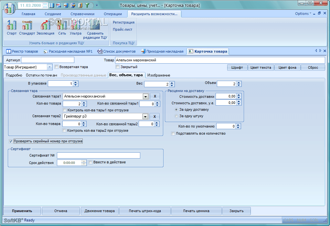Enable Контроль кол-ва тары1 при отгрузке
The height and width of the screenshot is (226, 330).
click(64, 110)
